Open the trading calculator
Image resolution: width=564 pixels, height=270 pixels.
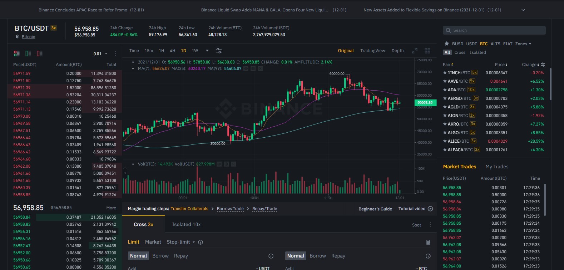428,242
